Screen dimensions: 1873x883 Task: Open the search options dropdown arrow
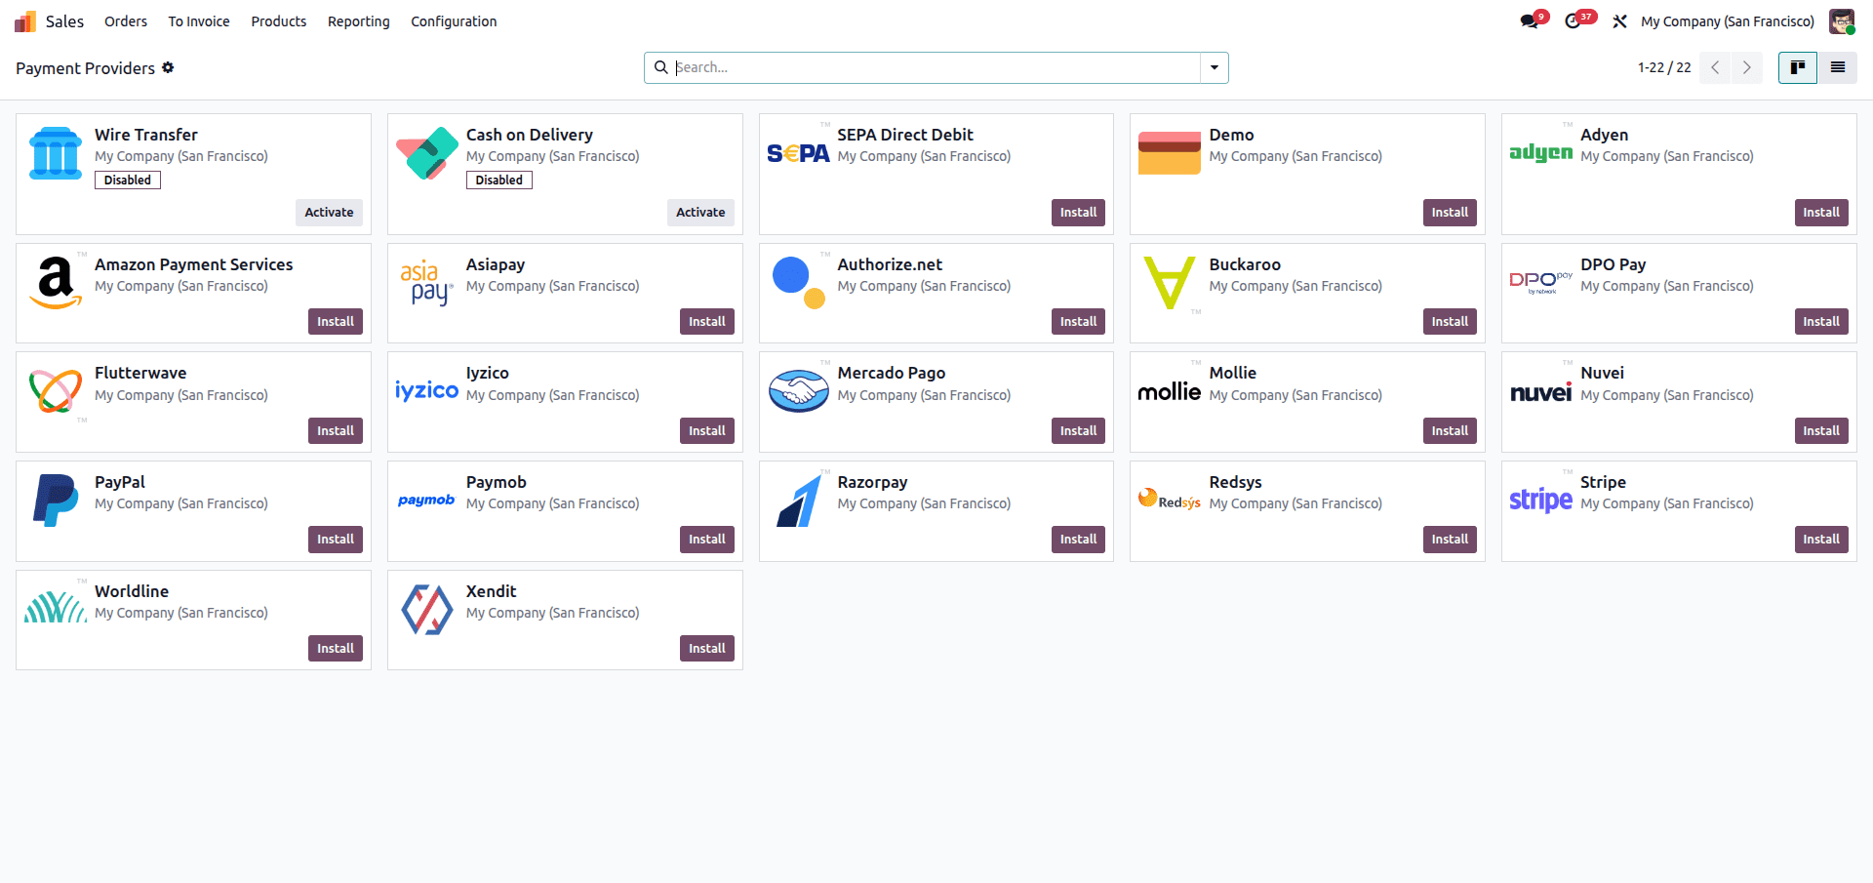click(x=1213, y=67)
